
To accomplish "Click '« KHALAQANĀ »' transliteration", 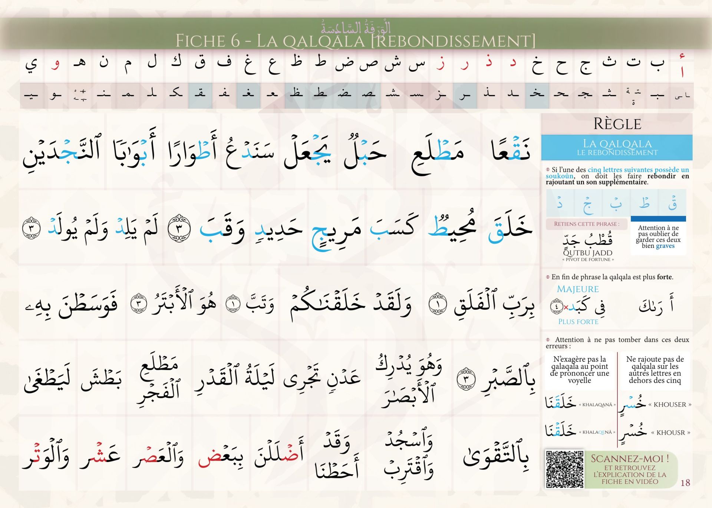I will coord(597,405).
